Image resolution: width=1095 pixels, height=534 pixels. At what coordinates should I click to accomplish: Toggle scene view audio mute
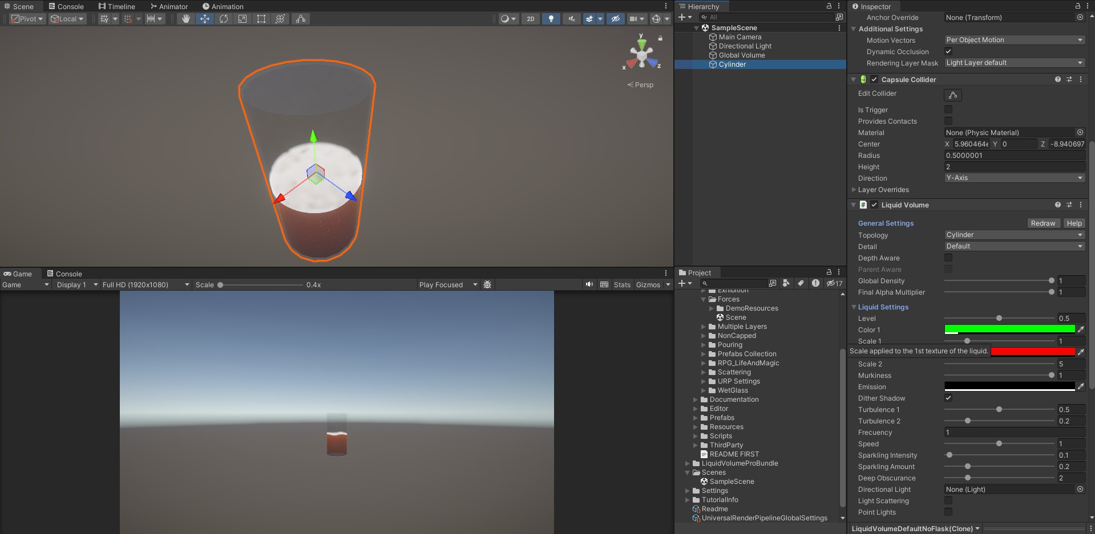tap(571, 19)
